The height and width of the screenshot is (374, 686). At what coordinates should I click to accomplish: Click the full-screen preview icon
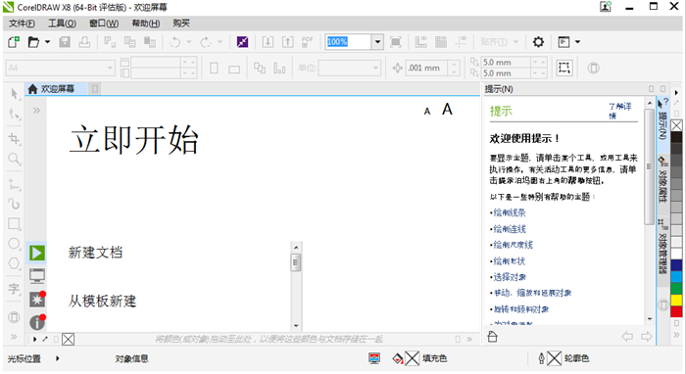(x=396, y=42)
